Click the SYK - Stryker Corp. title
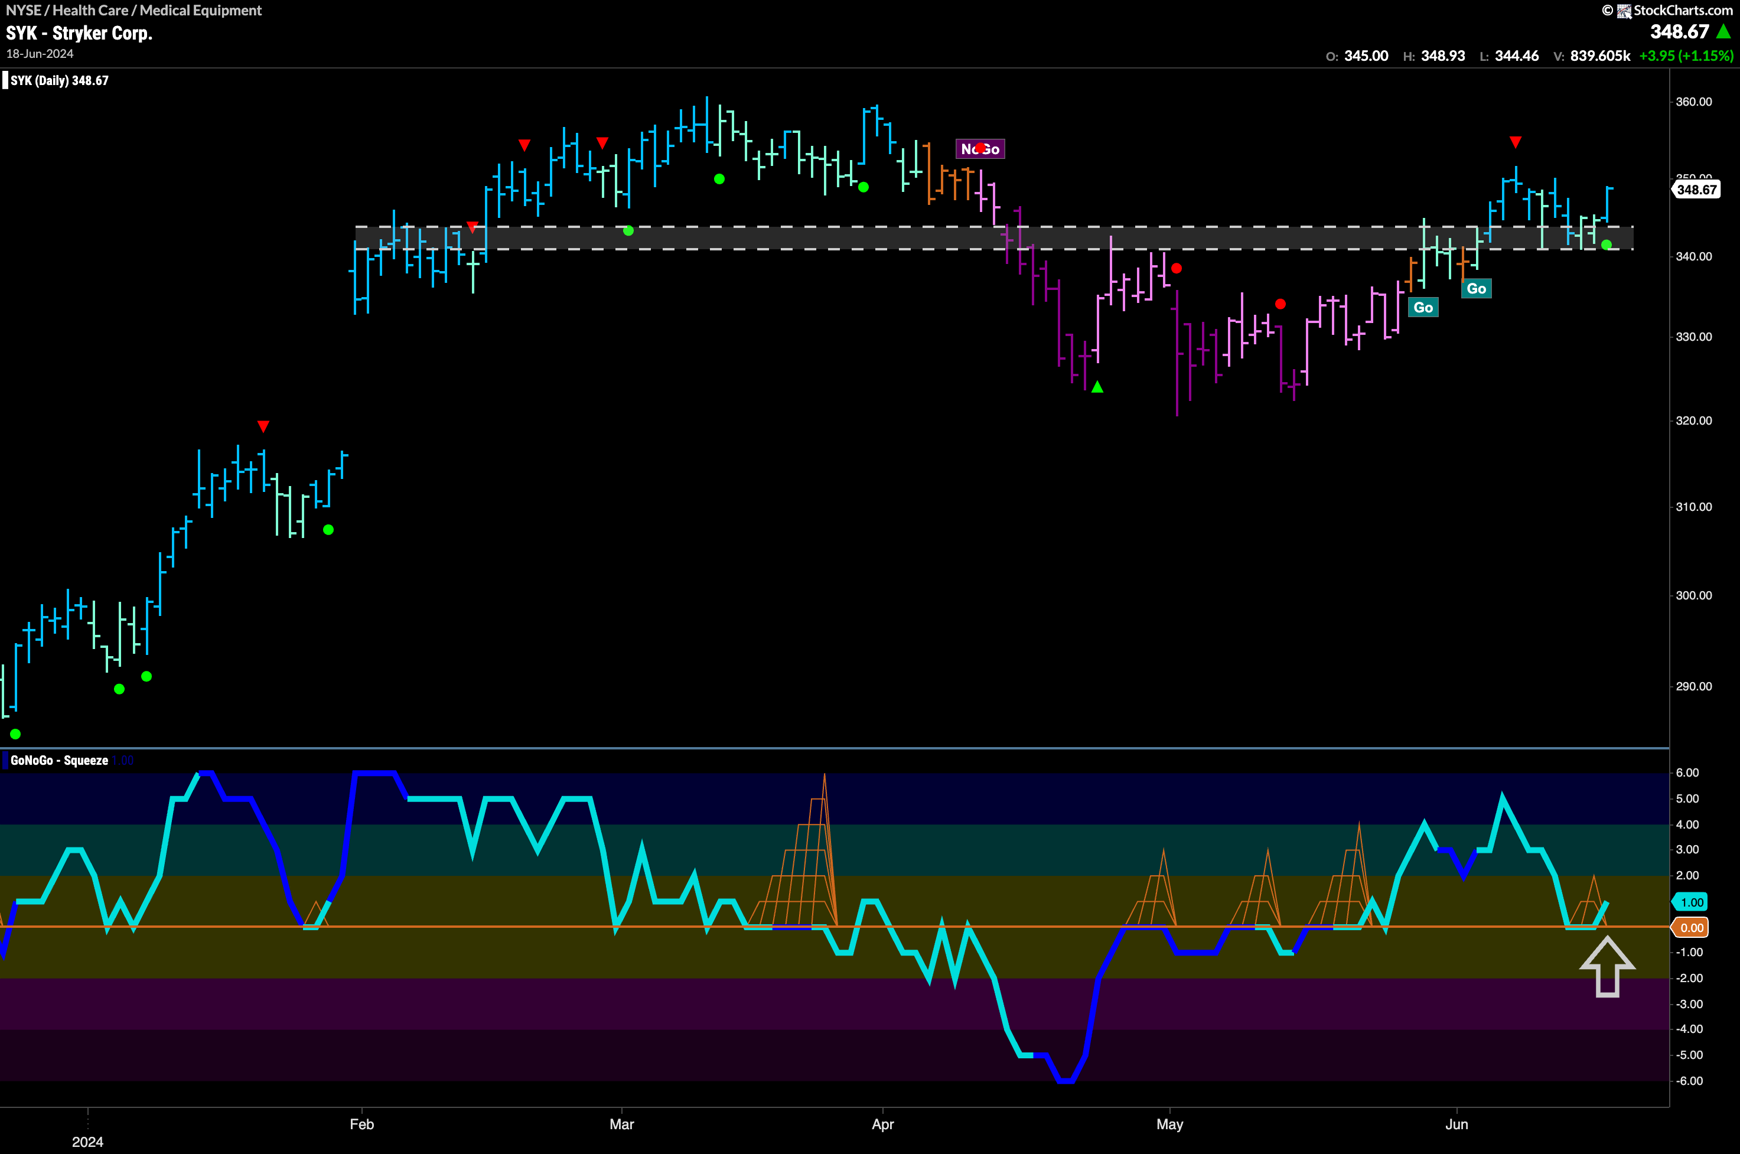The height and width of the screenshot is (1154, 1740). click(79, 33)
